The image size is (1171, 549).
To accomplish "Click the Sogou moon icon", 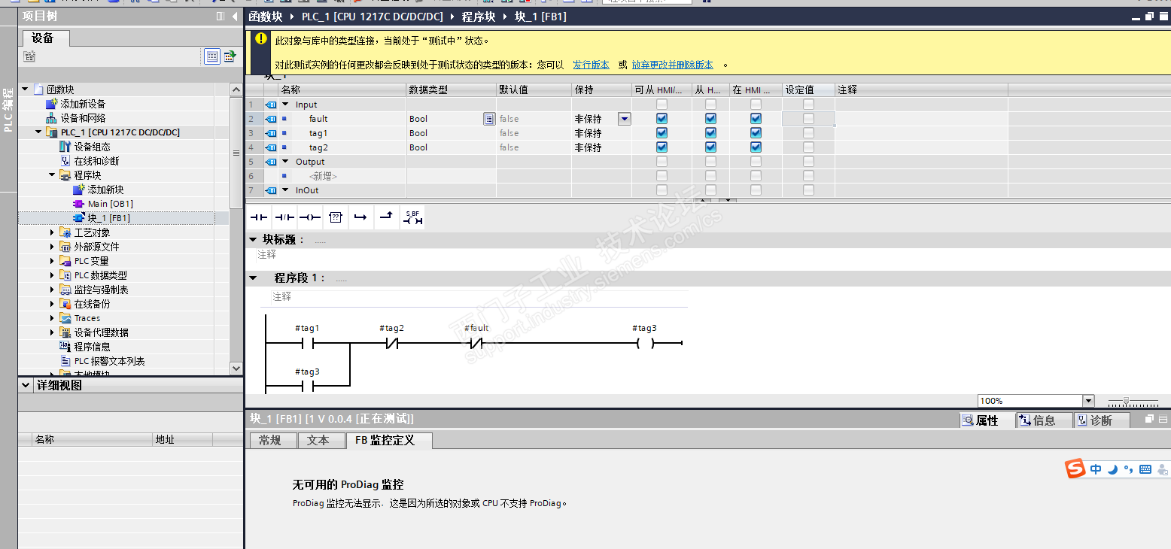I will [1112, 469].
